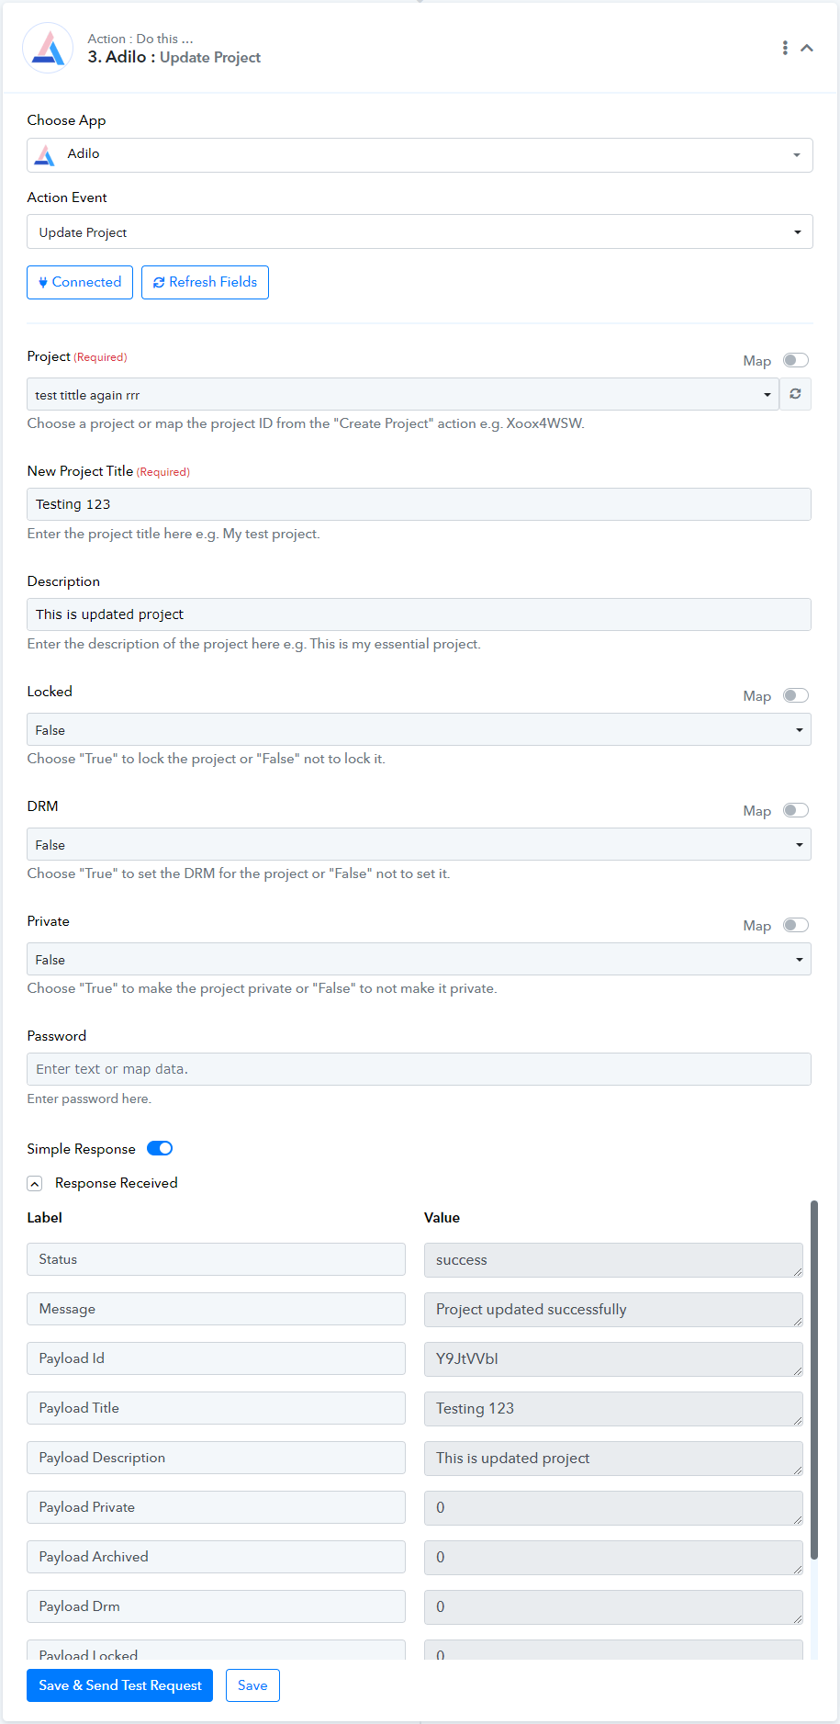Click the Password input field
This screenshot has height=1724, width=840.
[x=419, y=1069]
